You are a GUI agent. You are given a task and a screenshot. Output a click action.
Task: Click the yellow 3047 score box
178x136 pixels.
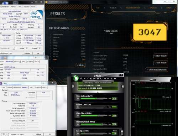click(150, 32)
